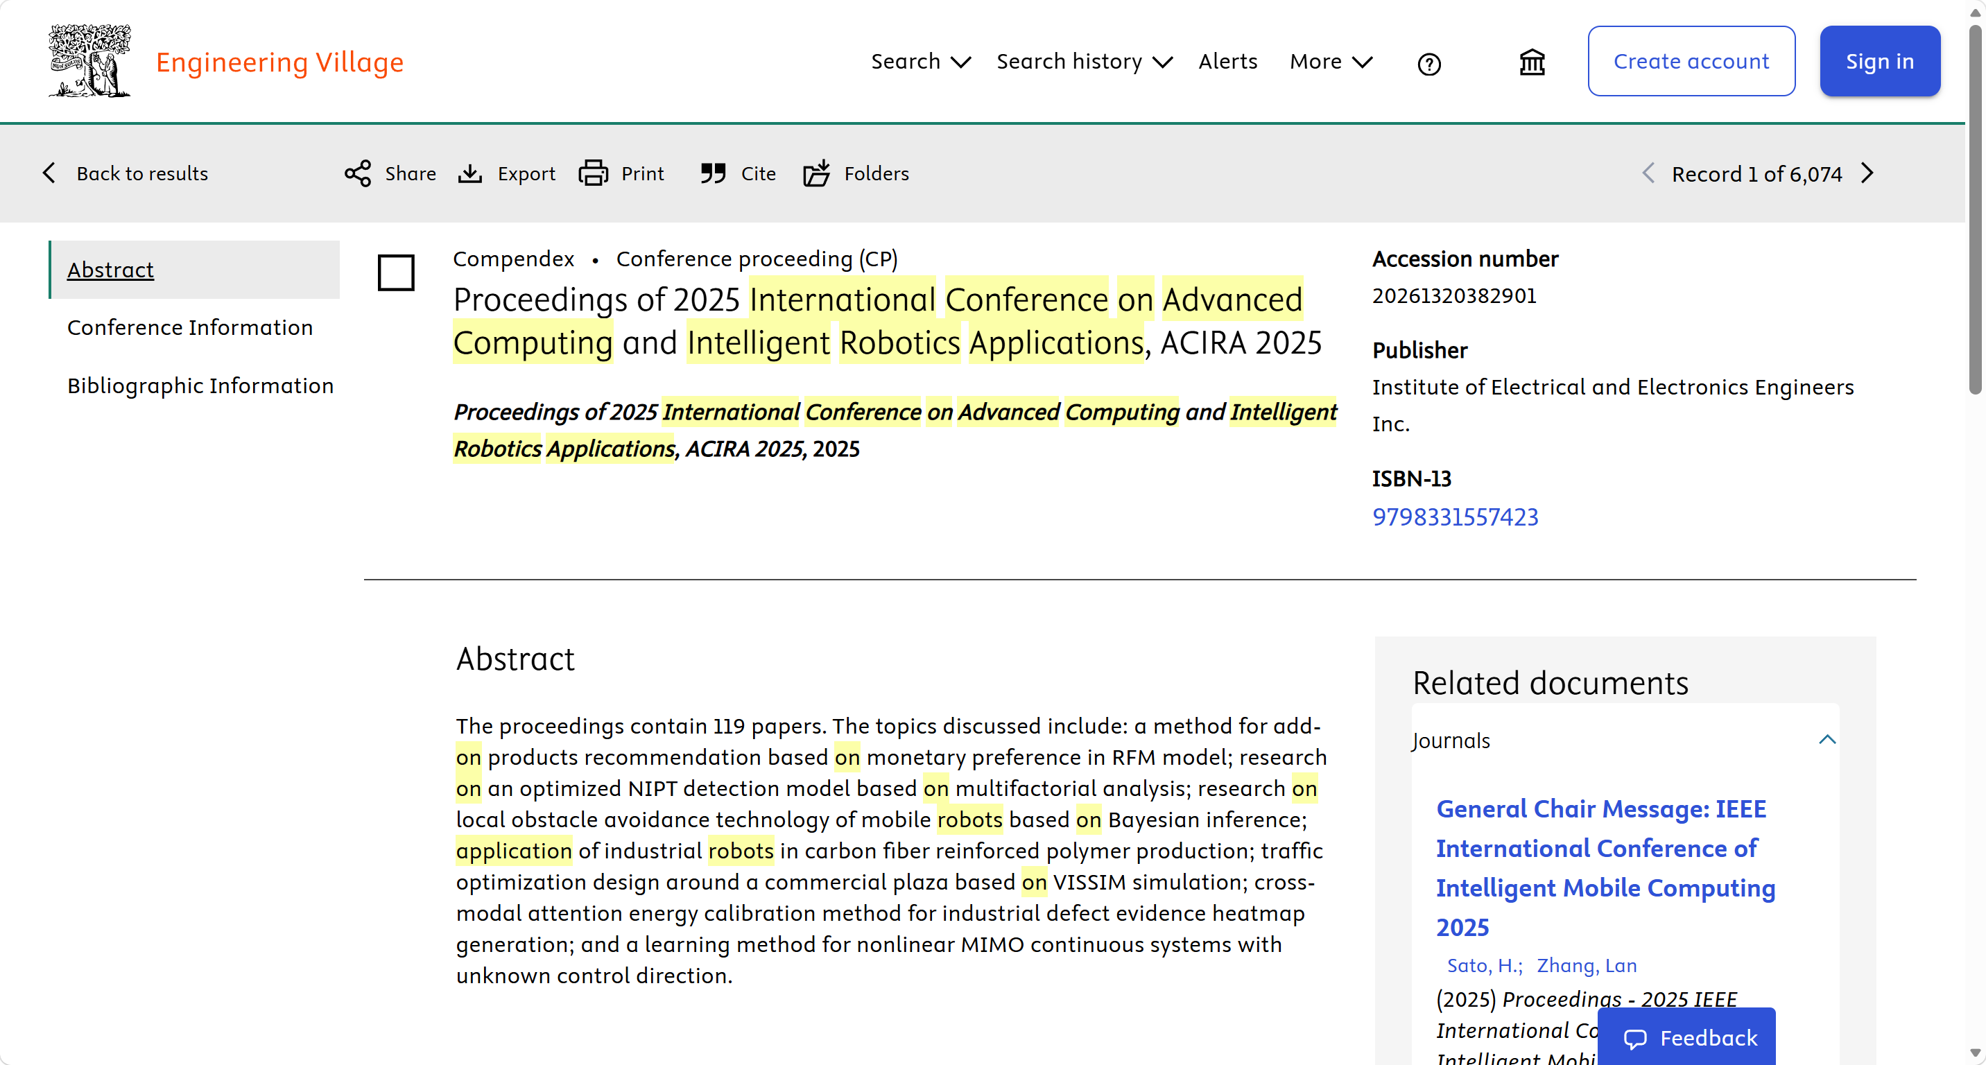Click the Engineering Village brand name
The height and width of the screenshot is (1065, 1986).
pyautogui.click(x=280, y=62)
